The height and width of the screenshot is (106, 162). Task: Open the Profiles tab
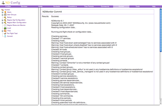coord(8,6)
